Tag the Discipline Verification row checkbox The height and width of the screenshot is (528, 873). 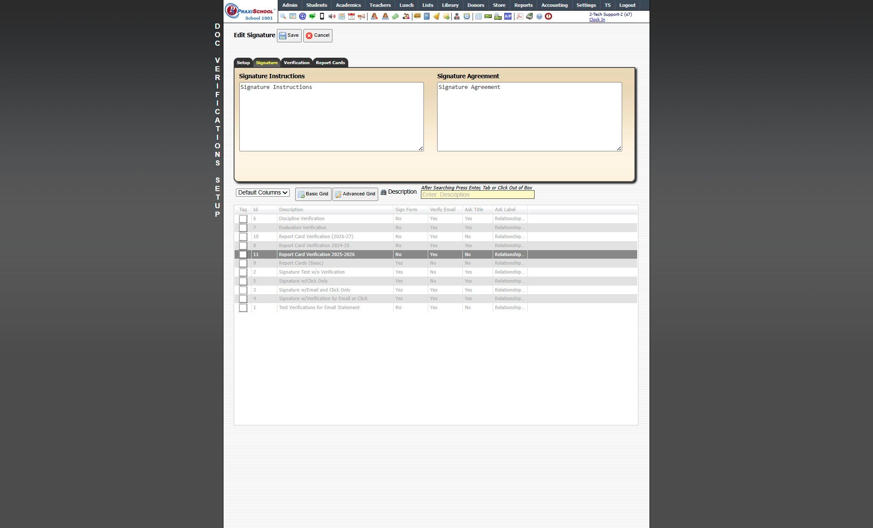click(x=243, y=219)
